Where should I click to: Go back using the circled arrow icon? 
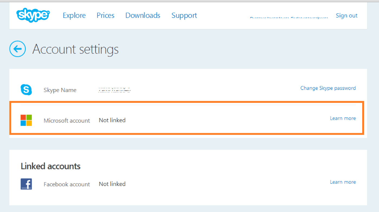(18, 49)
